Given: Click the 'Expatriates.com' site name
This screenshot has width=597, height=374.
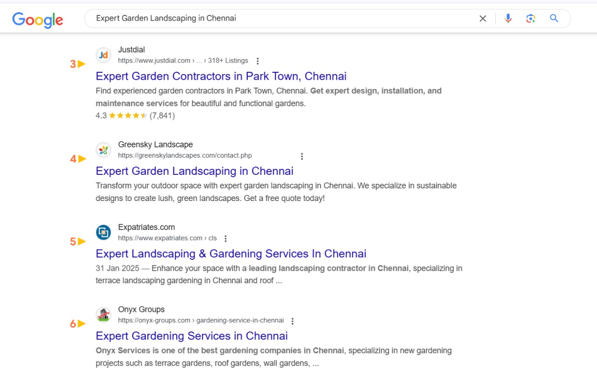Looking at the screenshot, I should 146,227.
